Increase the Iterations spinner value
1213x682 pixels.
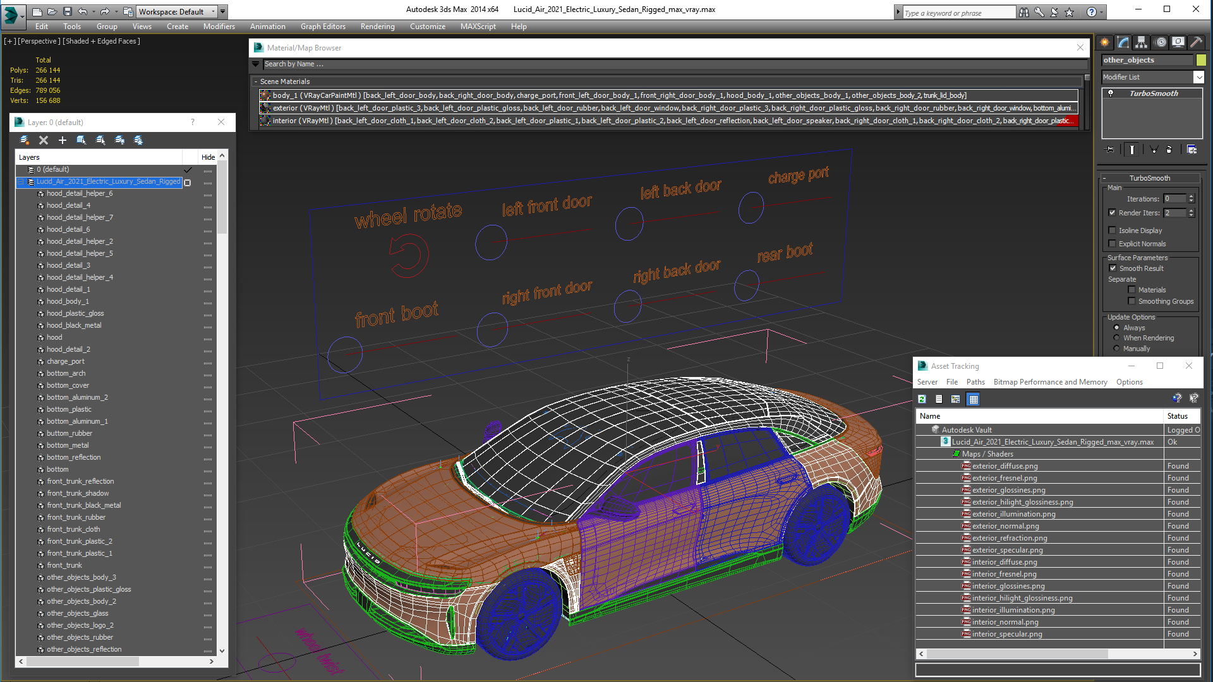coord(1191,196)
